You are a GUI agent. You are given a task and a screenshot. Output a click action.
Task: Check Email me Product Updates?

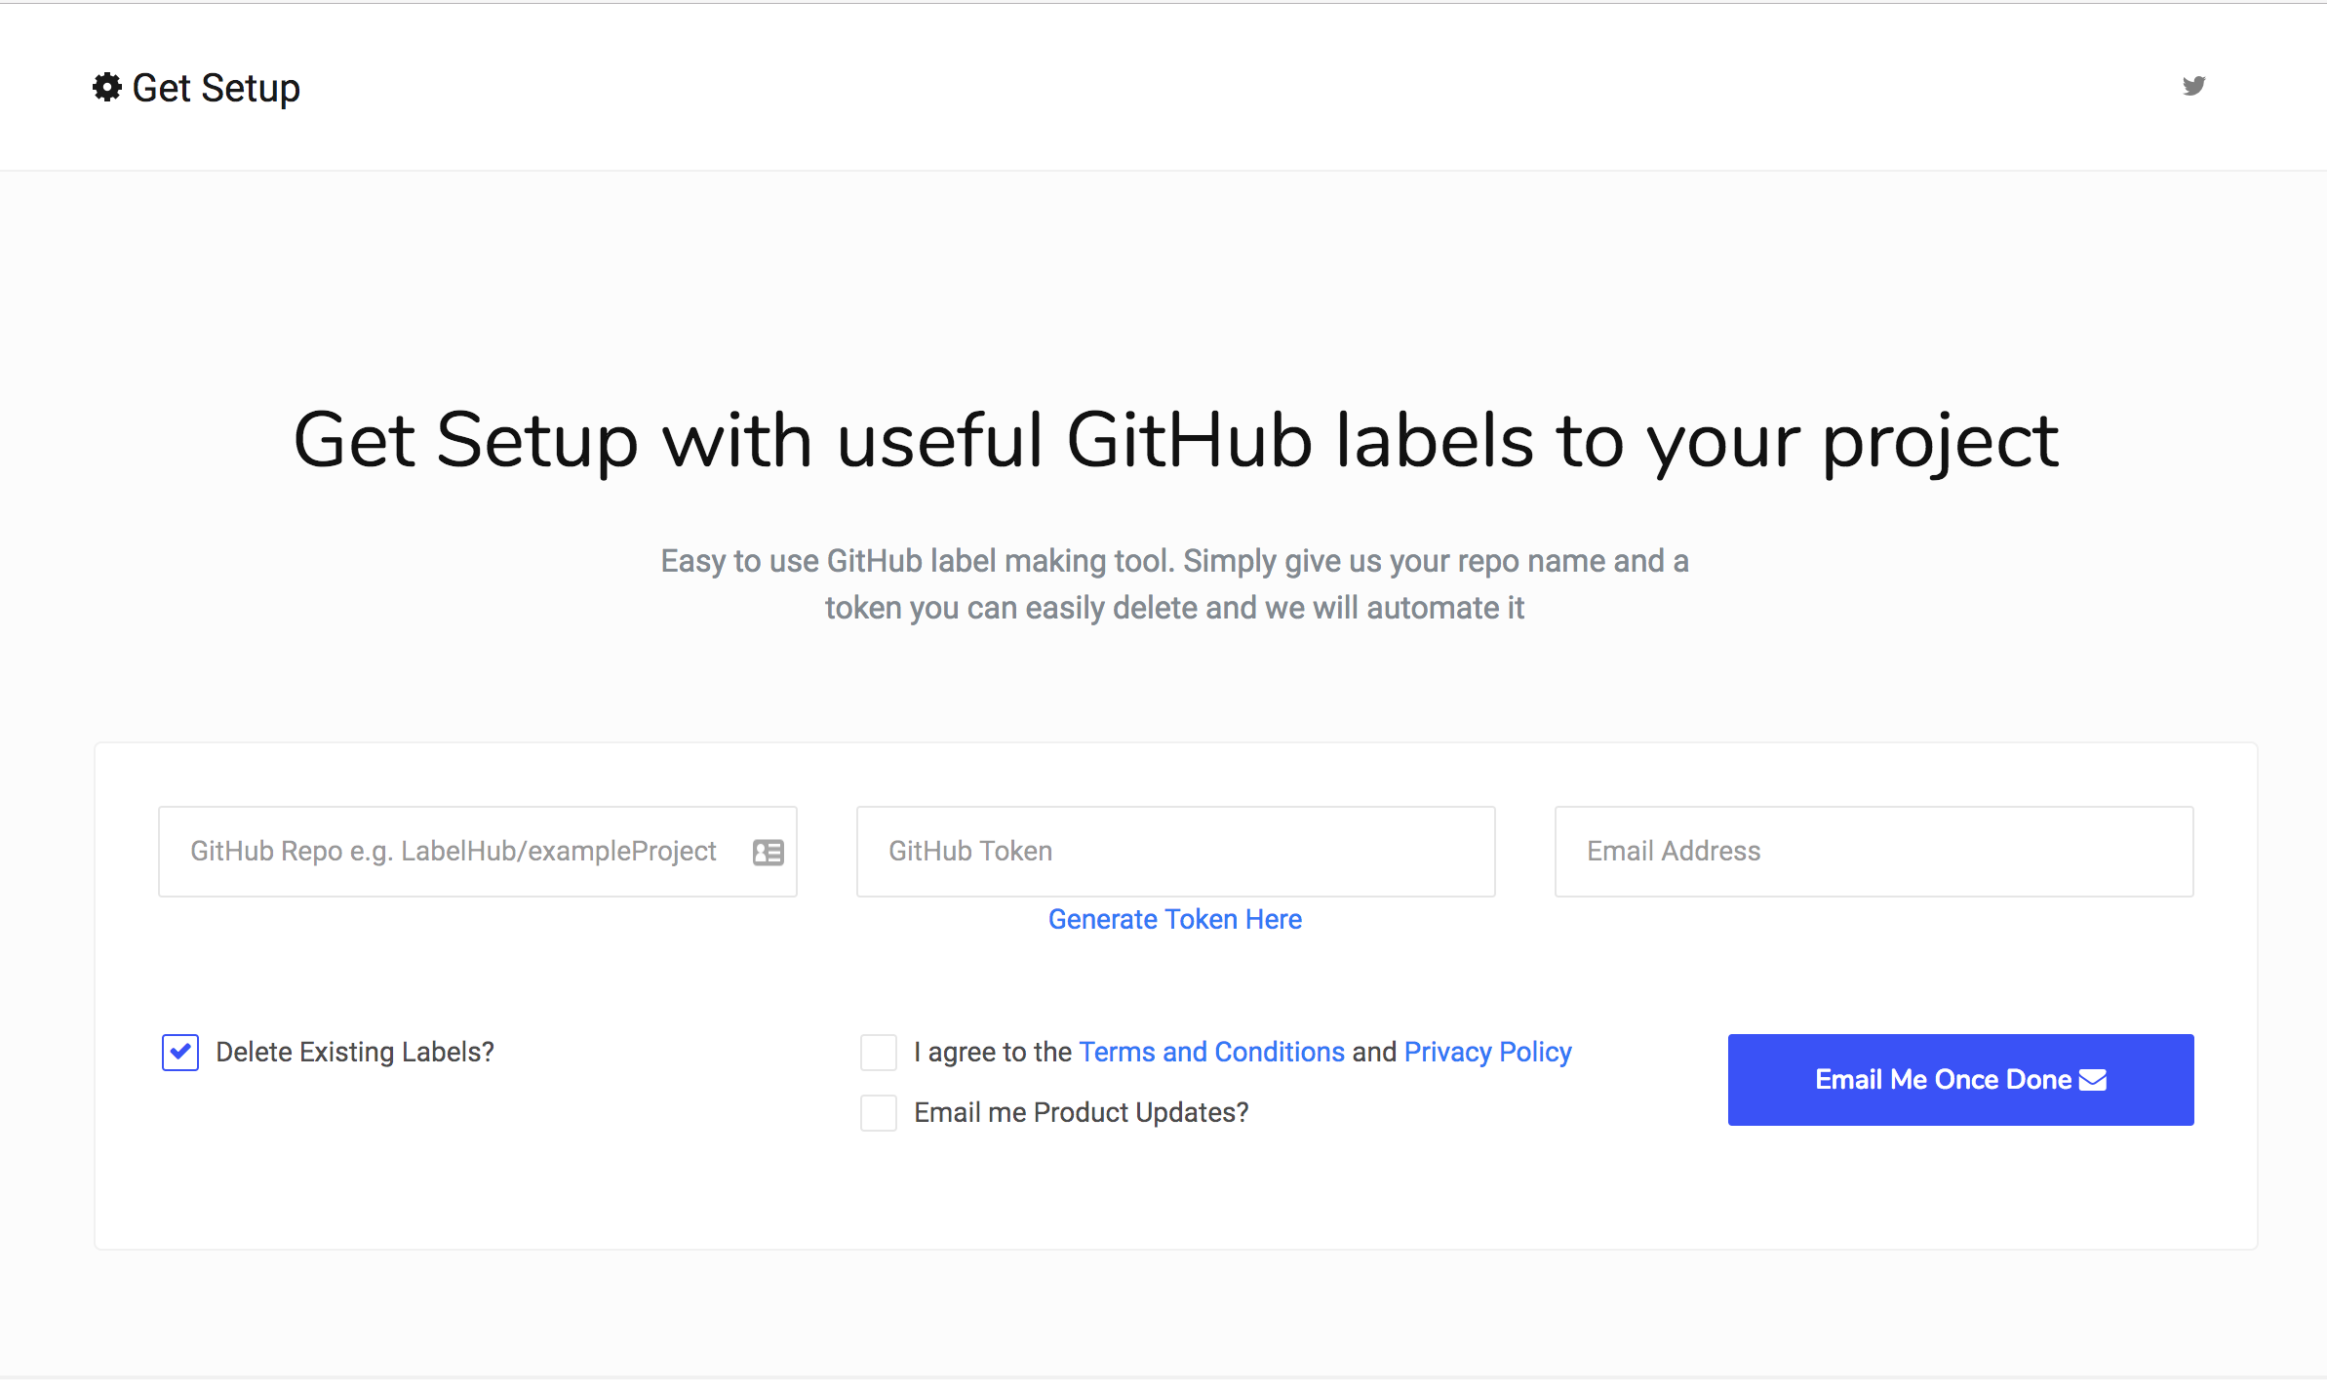(878, 1112)
